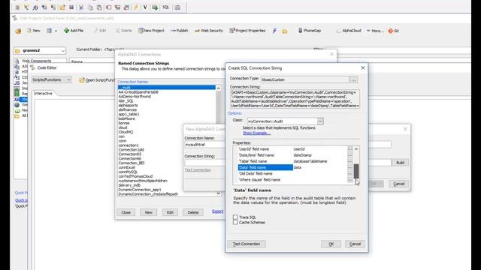The height and width of the screenshot is (270, 481).
Task: Click Open Script/Function in Code Editor
Action: [97, 80]
